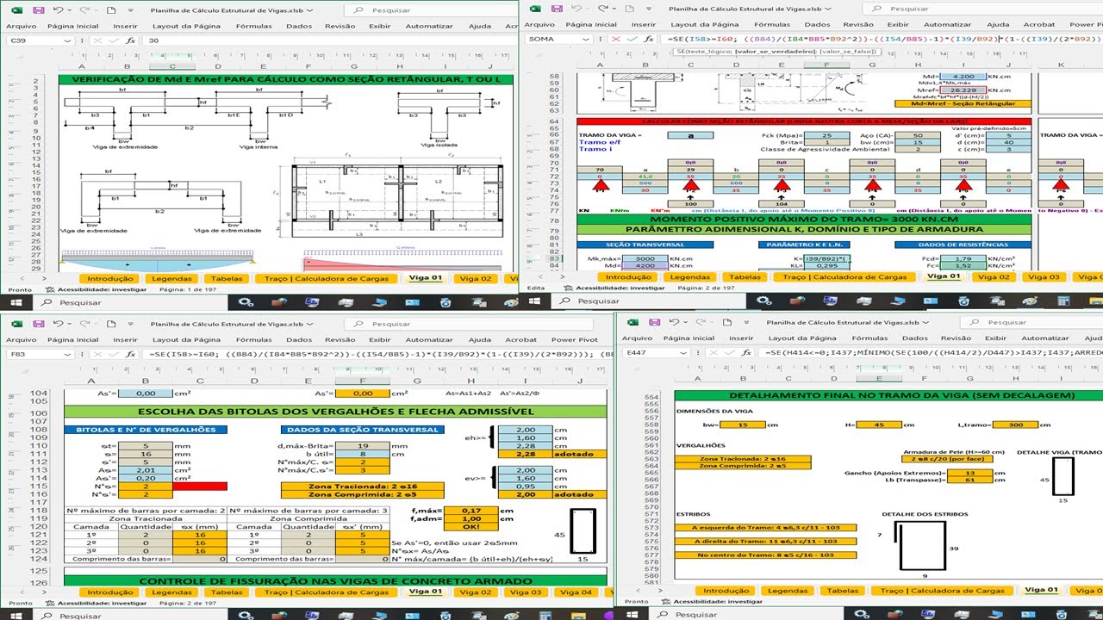Image resolution: width=1103 pixels, height=620 pixels.
Task: Click the Undo arrow in the bottom-left Excel window
Action: (58, 324)
